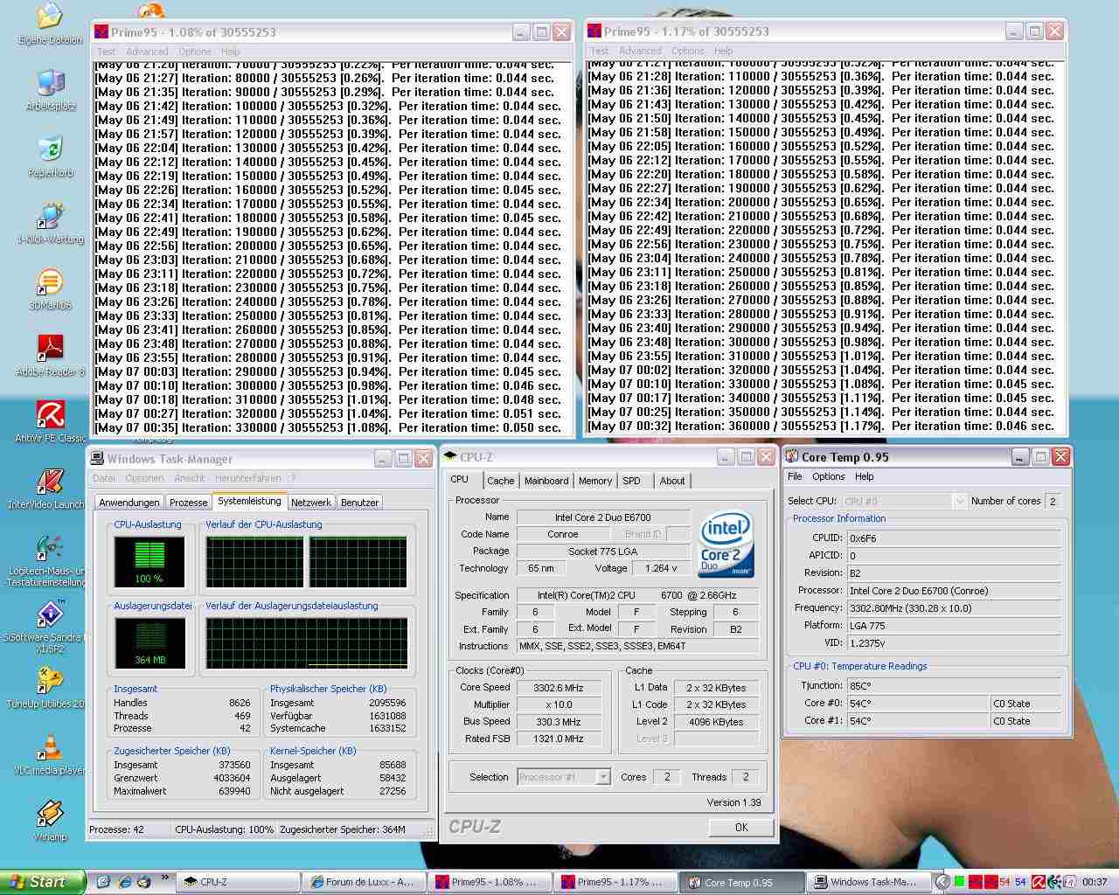Switch to Prime95 1.17% taskbar button
Image resolution: width=1119 pixels, height=895 pixels.
click(x=617, y=883)
